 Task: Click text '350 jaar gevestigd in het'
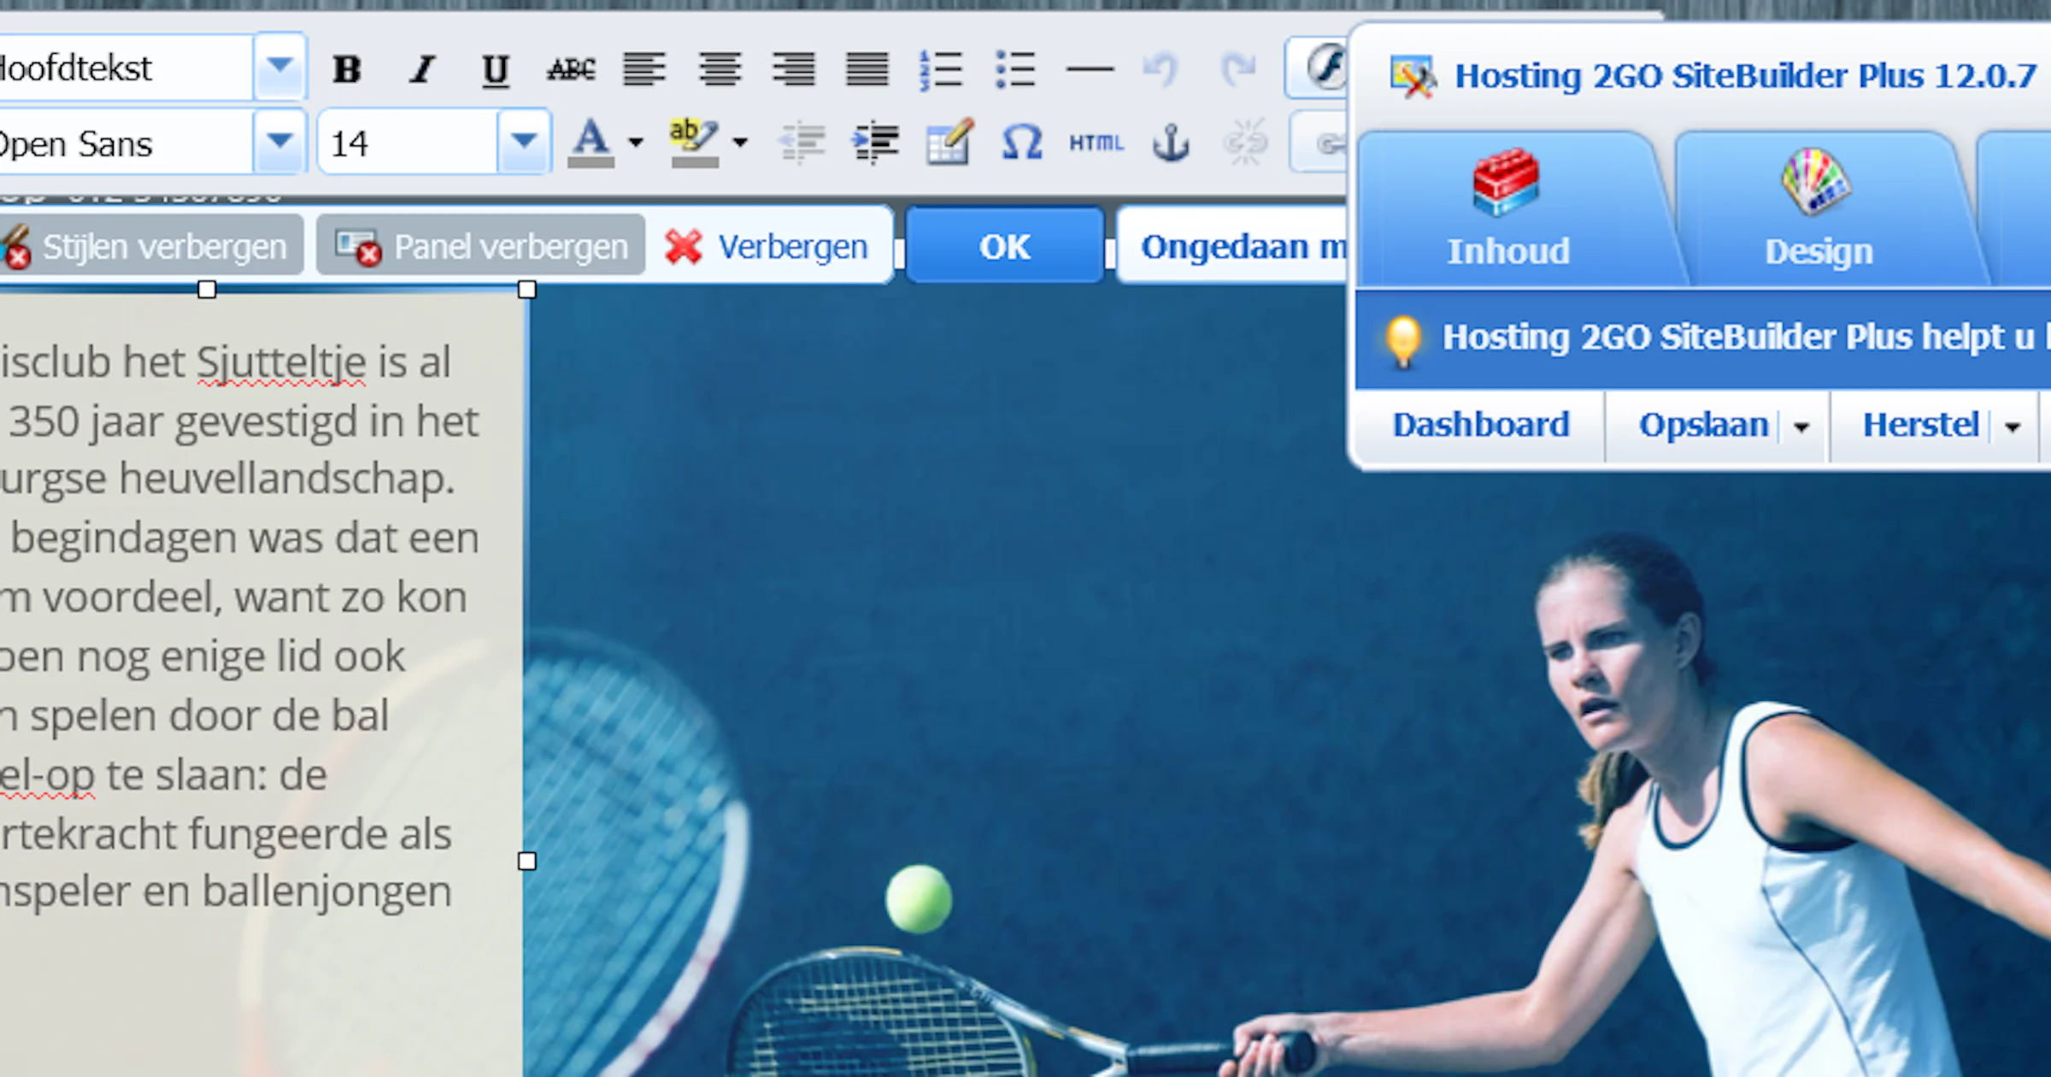pyautogui.click(x=244, y=421)
